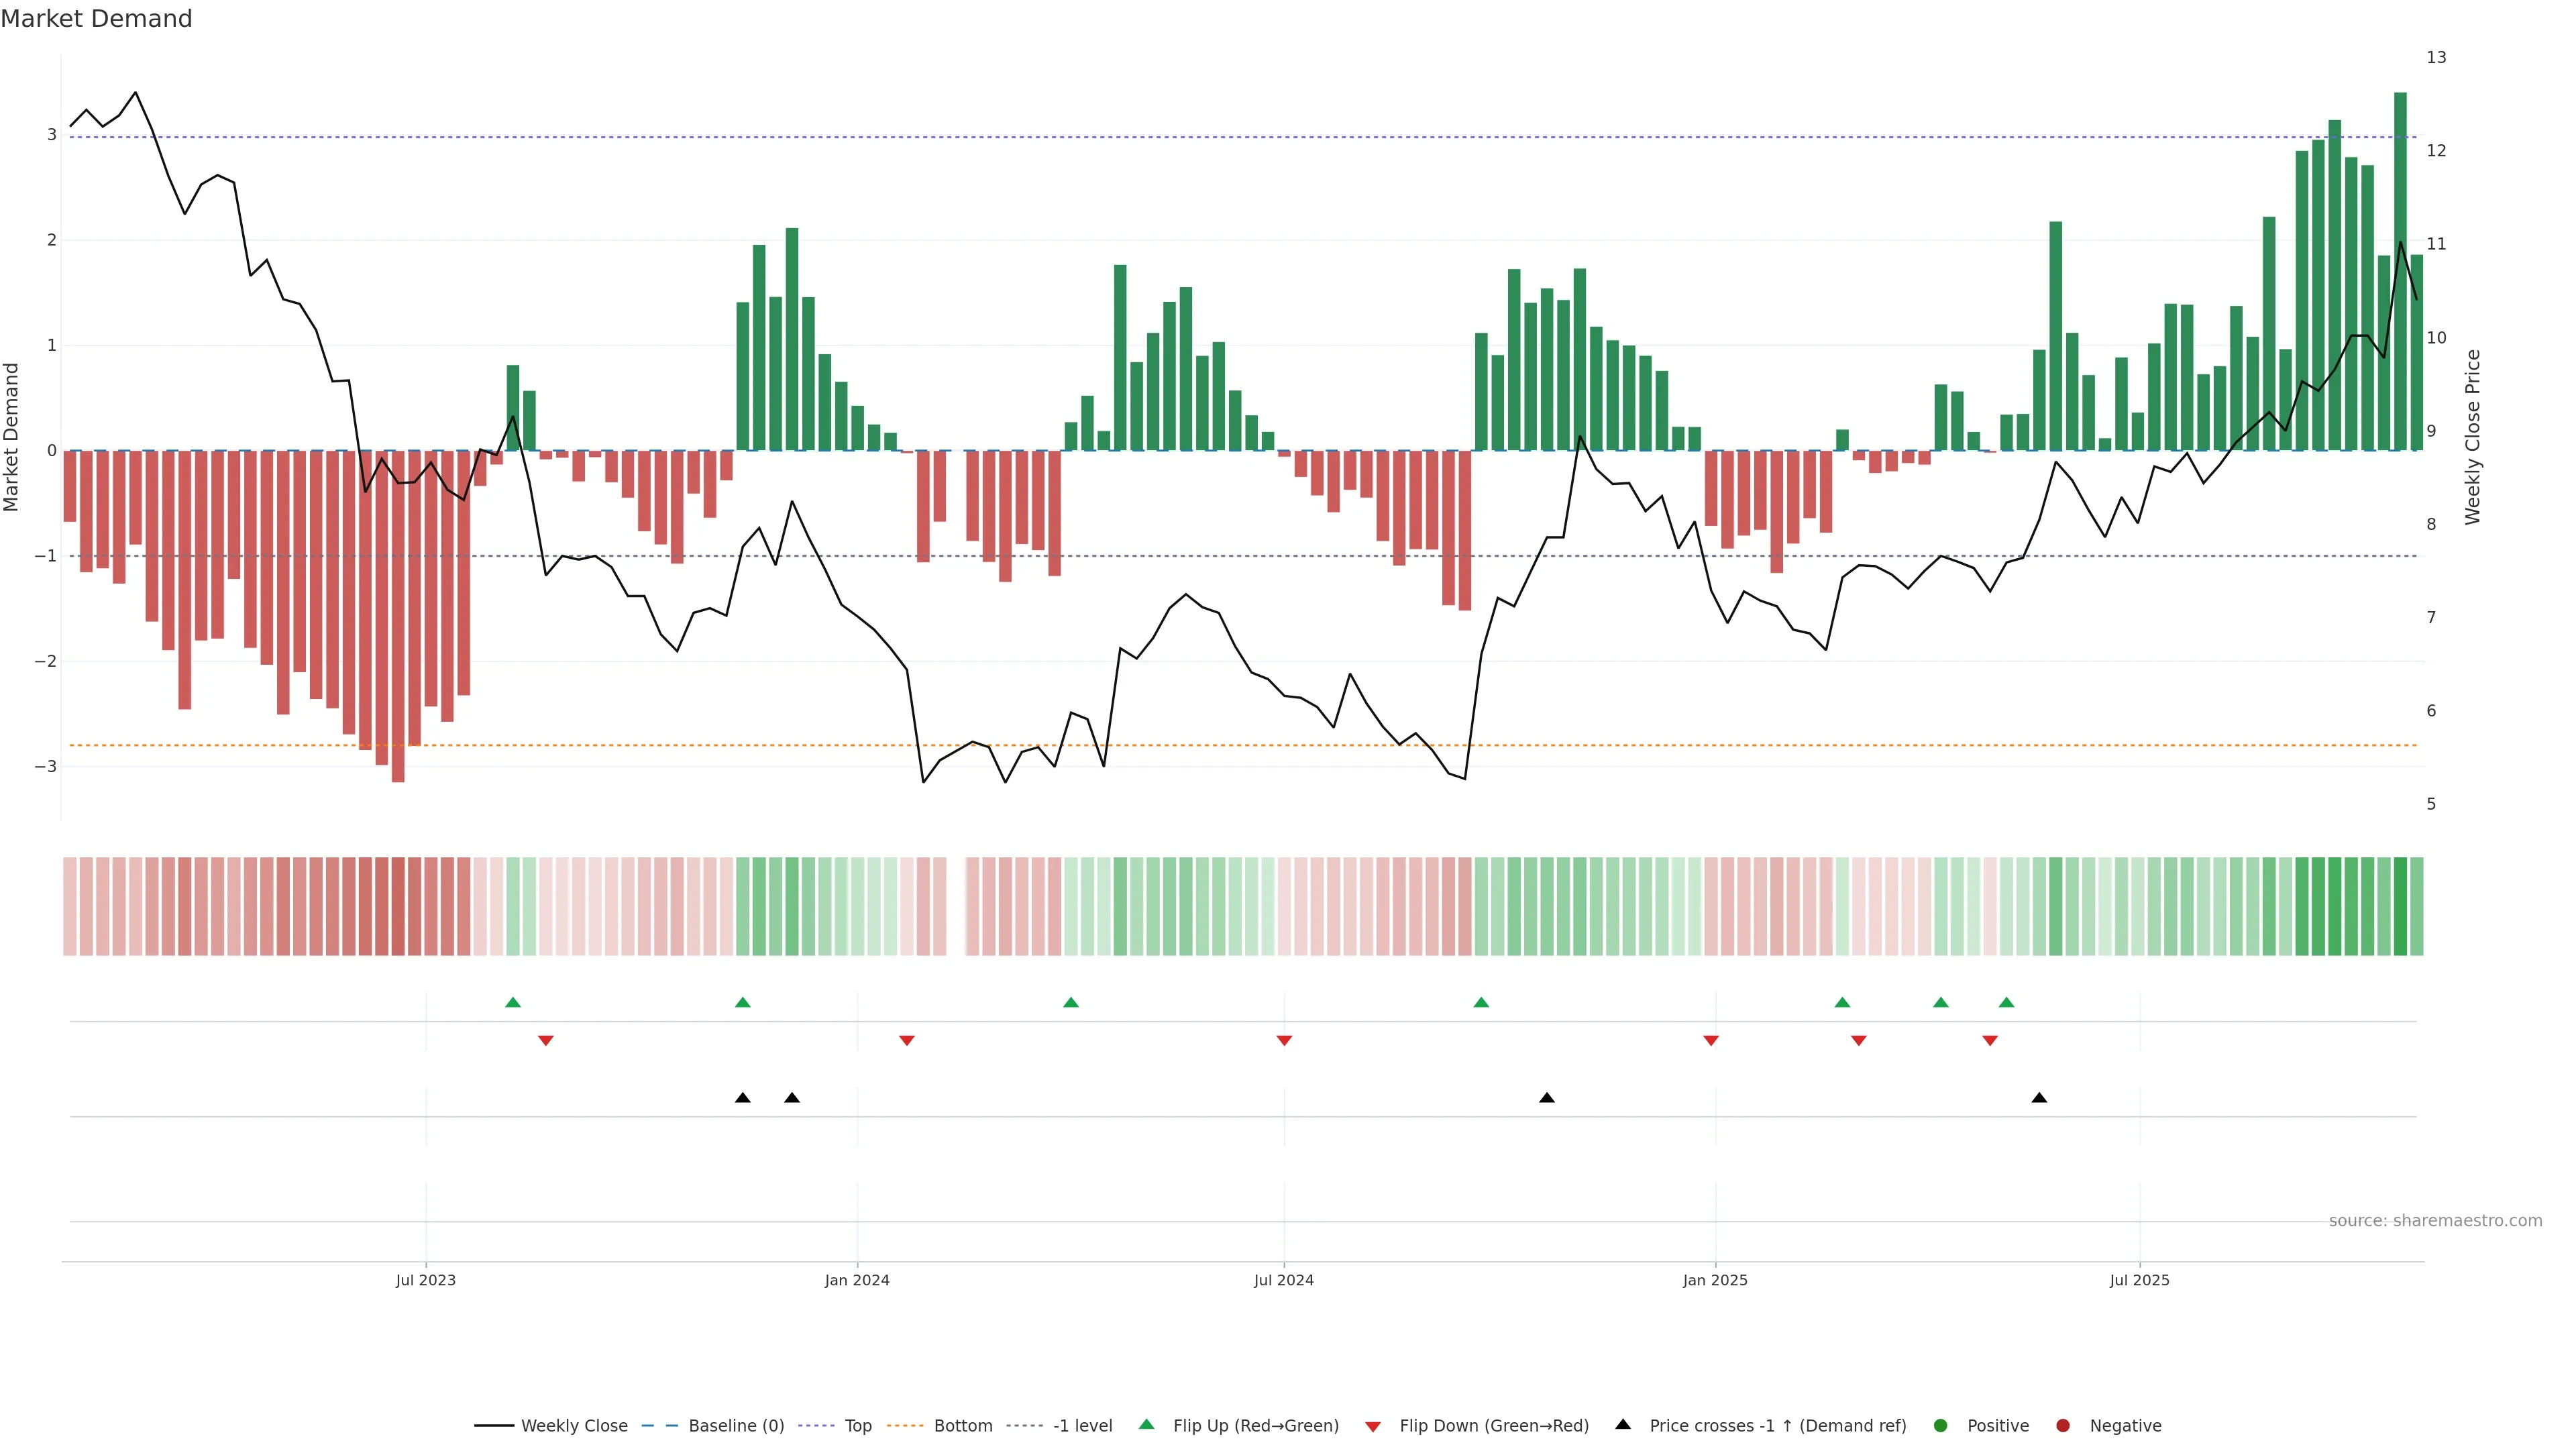Click Flip Up green triangle legend icon
Image resolution: width=2576 pixels, height=1449 pixels.
1146,1424
